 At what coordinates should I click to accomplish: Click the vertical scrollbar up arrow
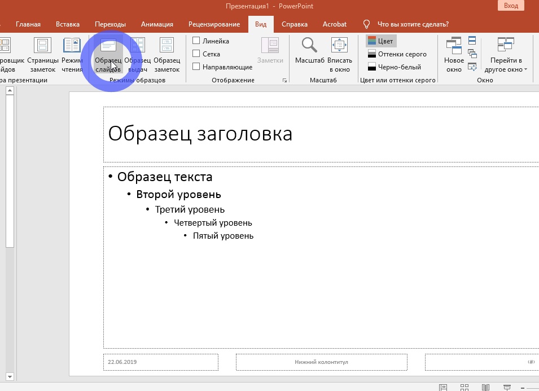click(10, 91)
